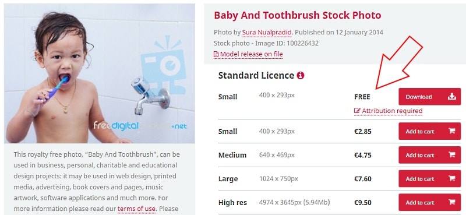Open the Attribution required link
Image resolution: width=466 pixels, height=215 pixels.
click(x=392, y=111)
